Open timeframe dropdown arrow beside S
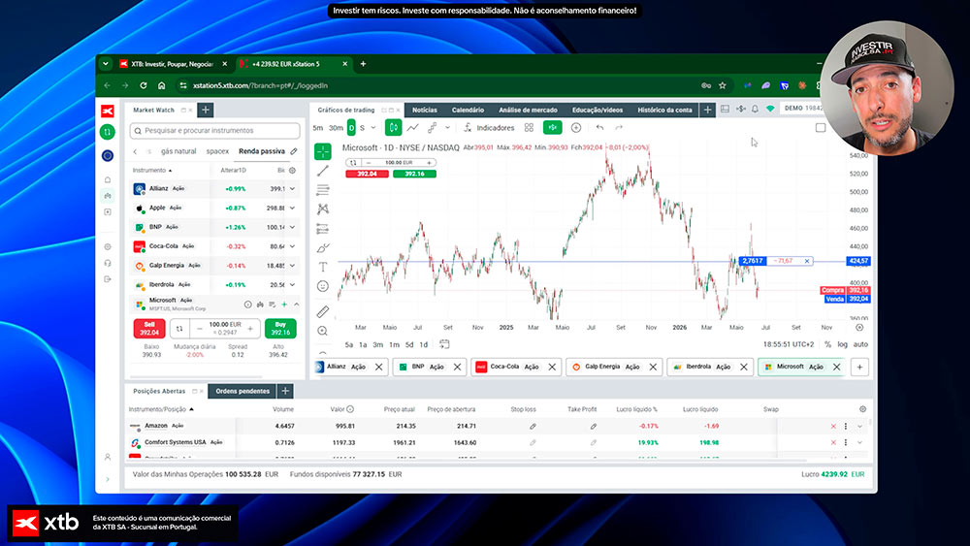970x546 pixels. coord(373,127)
